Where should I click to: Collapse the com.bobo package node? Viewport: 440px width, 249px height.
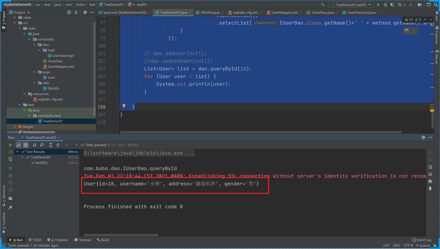pos(29,39)
